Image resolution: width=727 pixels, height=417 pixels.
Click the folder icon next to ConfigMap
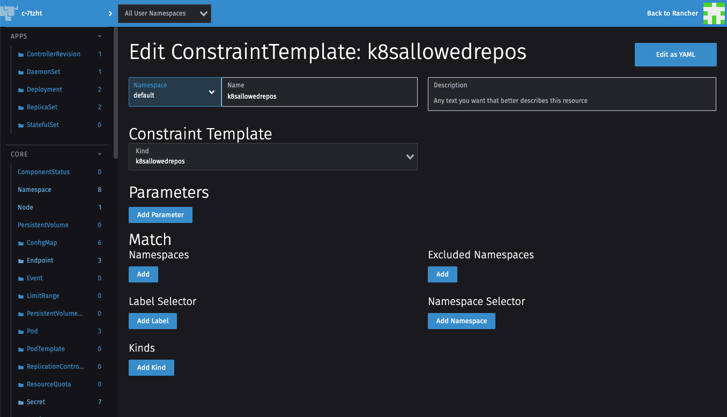click(x=20, y=242)
